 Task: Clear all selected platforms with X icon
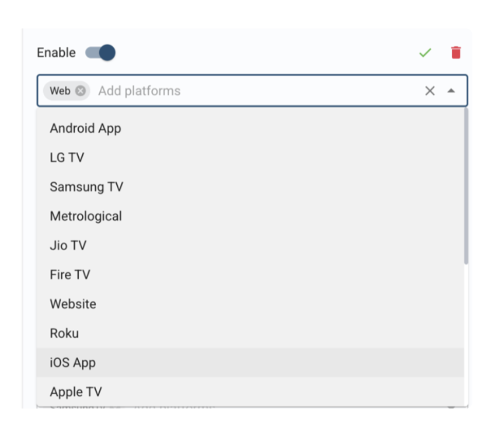pos(430,91)
